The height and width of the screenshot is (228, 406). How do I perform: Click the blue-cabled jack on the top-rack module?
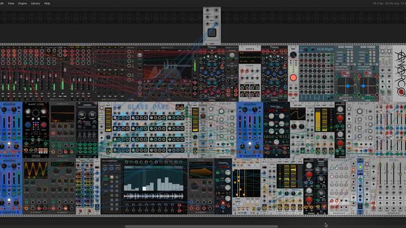point(216,24)
